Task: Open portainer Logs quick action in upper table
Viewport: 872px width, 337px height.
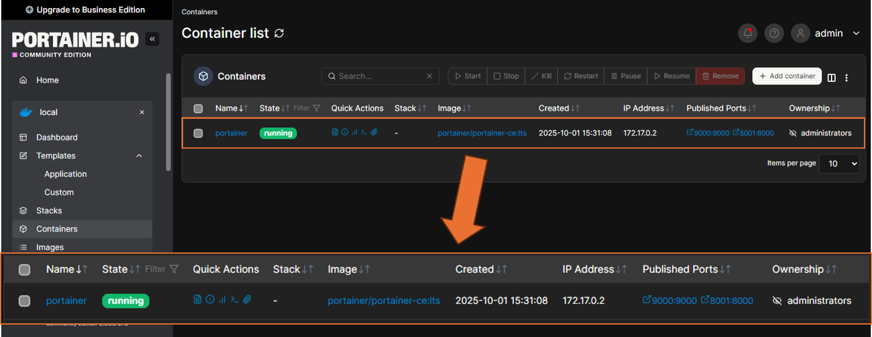Action: 335,132
